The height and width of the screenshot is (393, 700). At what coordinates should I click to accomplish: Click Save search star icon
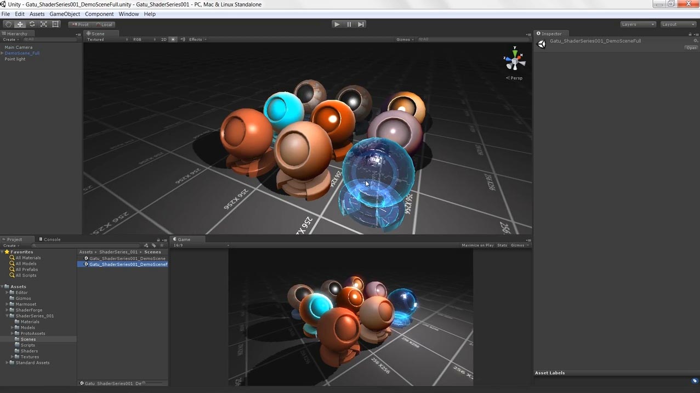point(162,246)
